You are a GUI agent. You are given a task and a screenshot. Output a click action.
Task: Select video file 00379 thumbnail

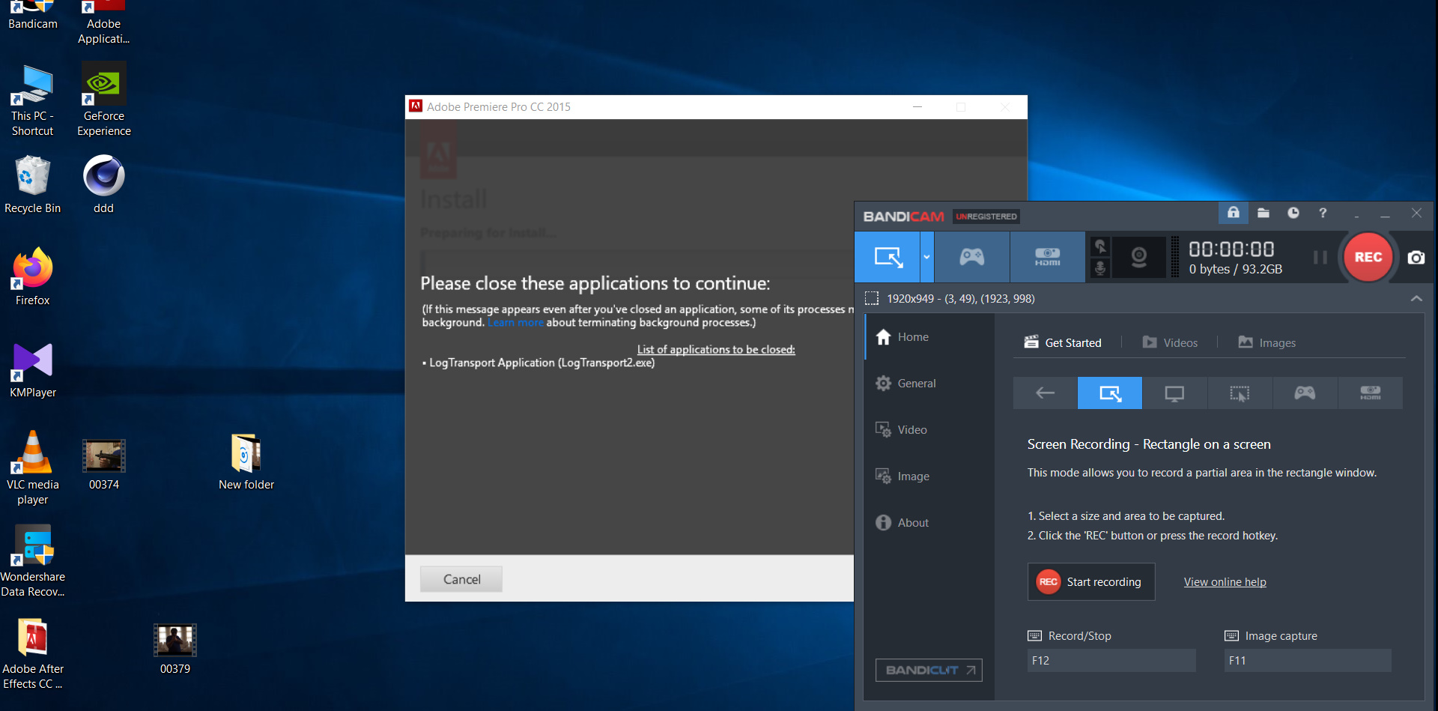(175, 649)
